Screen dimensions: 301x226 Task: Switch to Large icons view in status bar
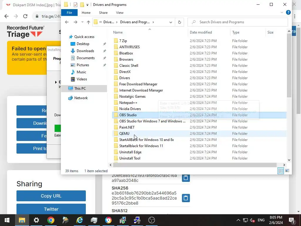pyautogui.click(x=287, y=171)
